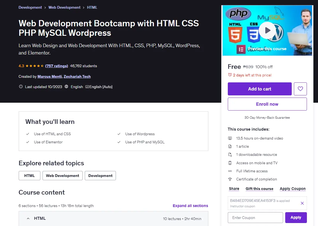This screenshot has width=318, height=226.
Task: Click the video icon beside 13.5 hours
Action: 230,138
